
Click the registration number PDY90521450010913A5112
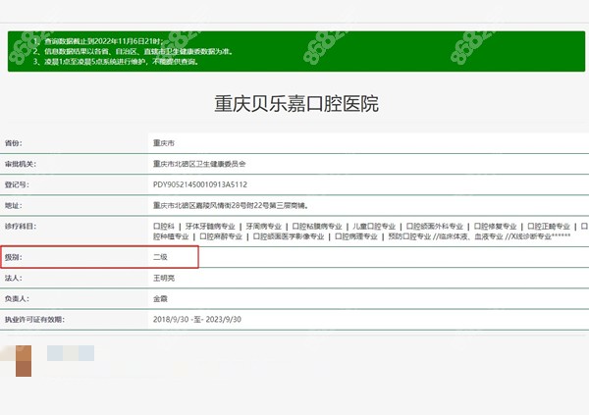click(200, 184)
